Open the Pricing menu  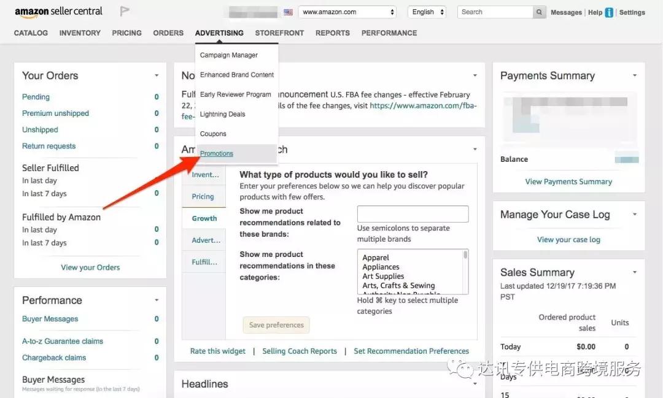tap(127, 33)
